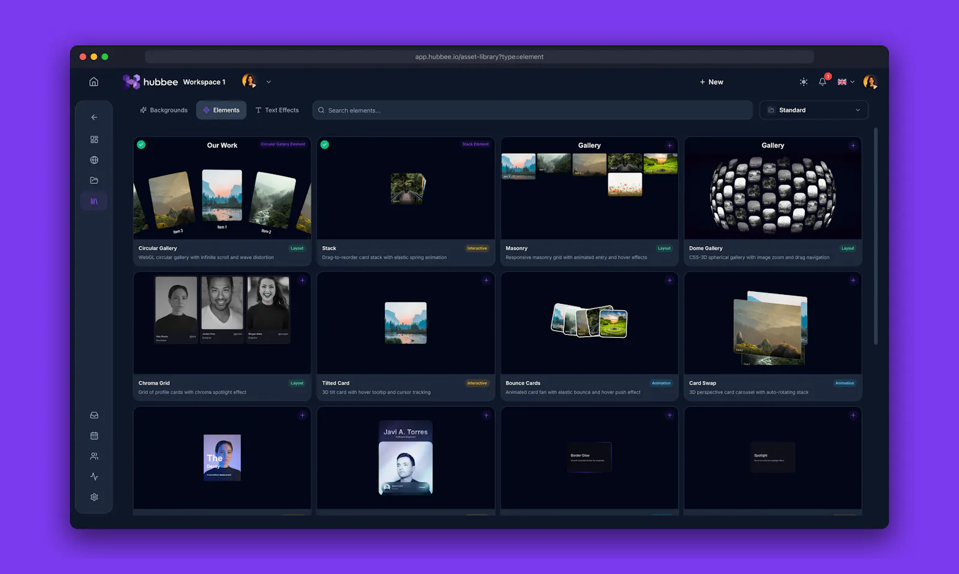Click the hubbee logo
The image size is (959, 574).
150,82
